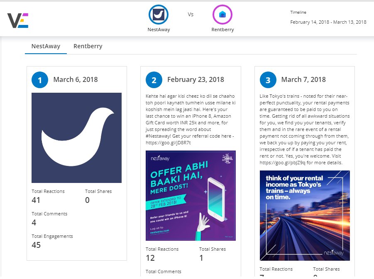The height and width of the screenshot is (279, 374).
Task: Click the numbered badge 1 beside March 6
Action: coord(40,80)
